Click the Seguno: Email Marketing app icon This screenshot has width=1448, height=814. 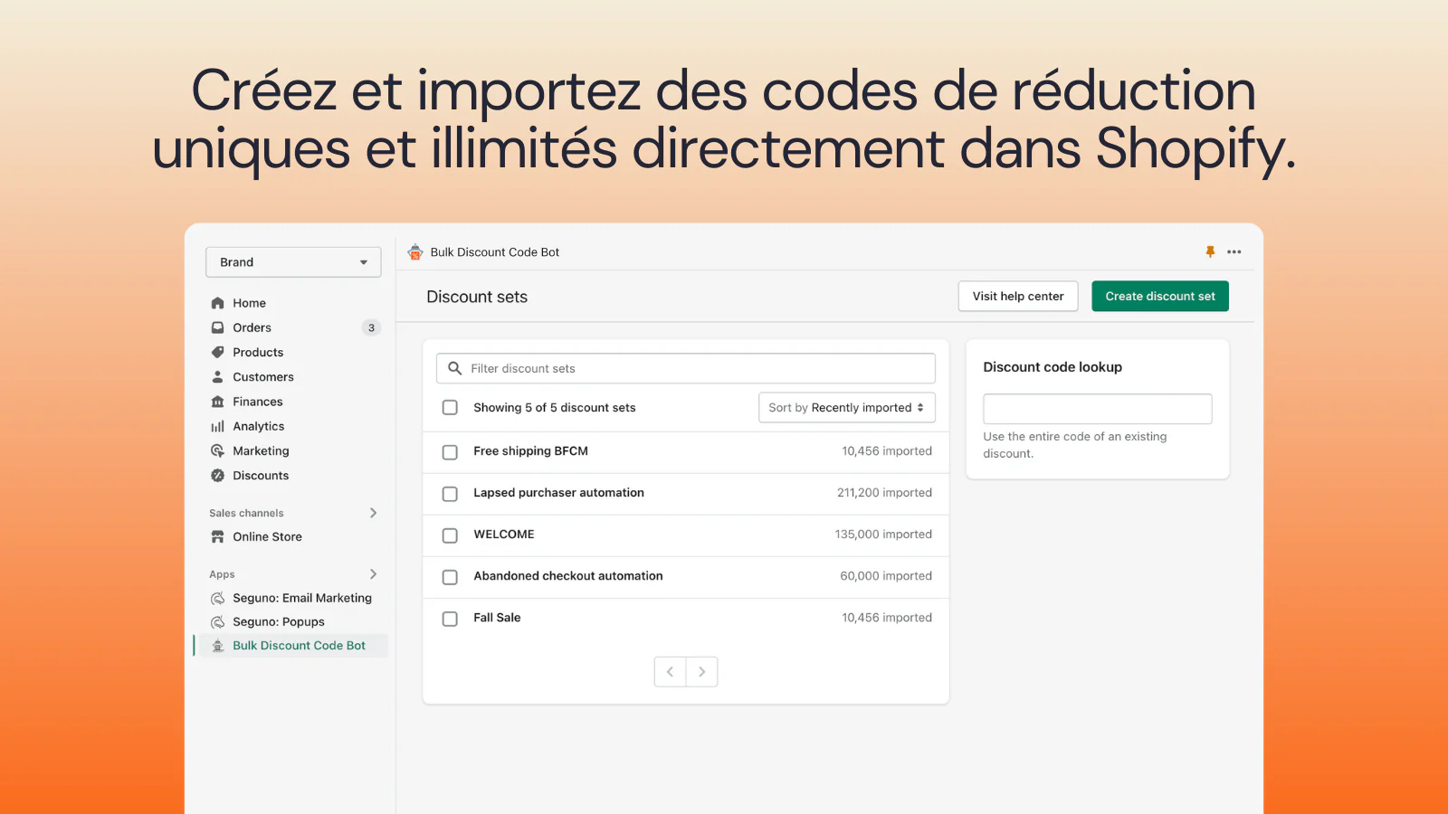(x=217, y=598)
